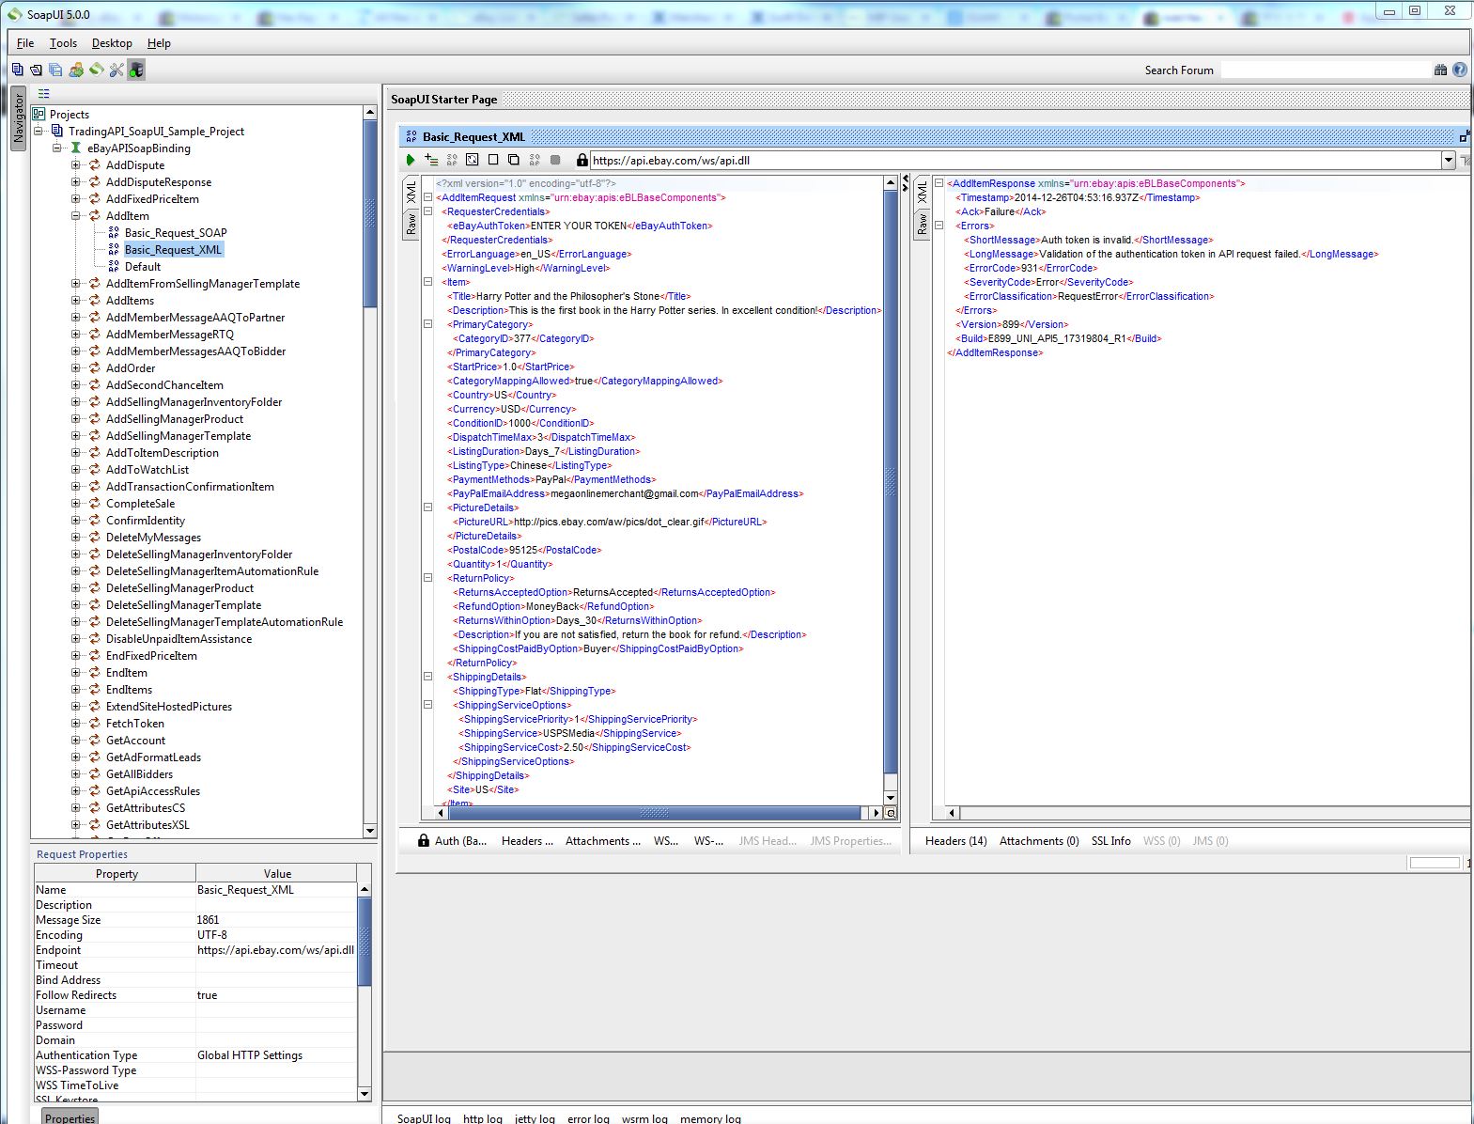Image resolution: width=1474 pixels, height=1124 pixels.
Task: Collapse the TradingAPI_SoapUI_Sample_Project node
Action: 39,131
